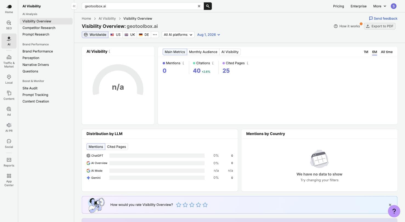
Task: Open the user avatar S
Action: pos(393,6)
